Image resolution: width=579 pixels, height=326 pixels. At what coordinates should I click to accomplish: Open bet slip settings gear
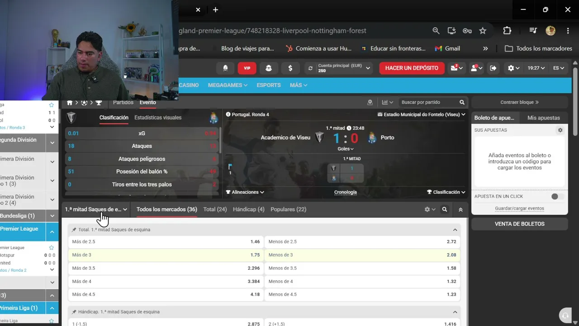[560, 130]
